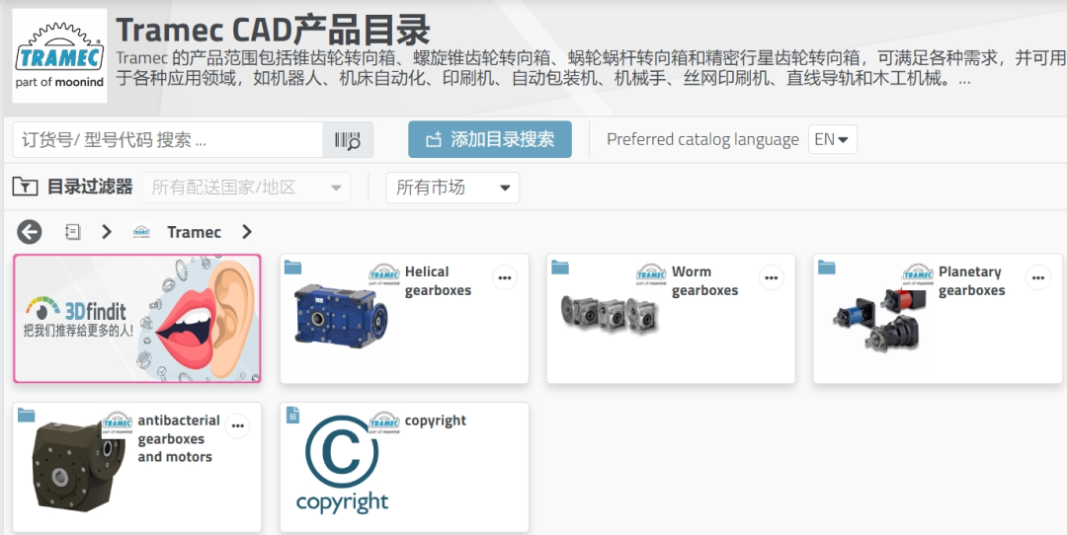1067x535 pixels.
Task: Open more options for antibacterial gearboxes
Action: tap(237, 426)
